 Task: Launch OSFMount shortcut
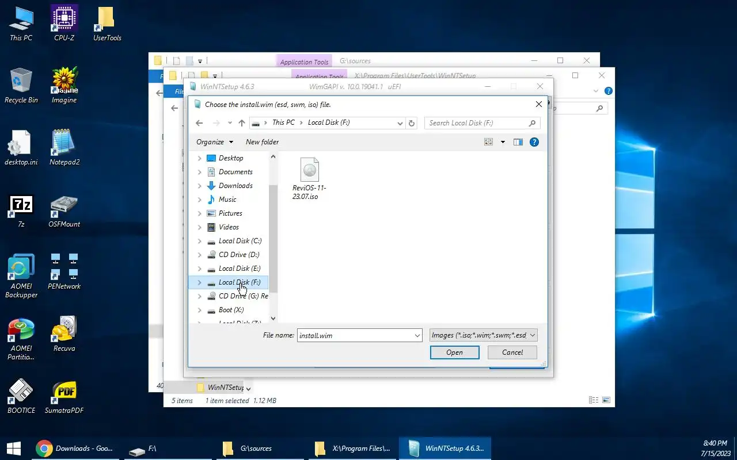tap(64, 210)
